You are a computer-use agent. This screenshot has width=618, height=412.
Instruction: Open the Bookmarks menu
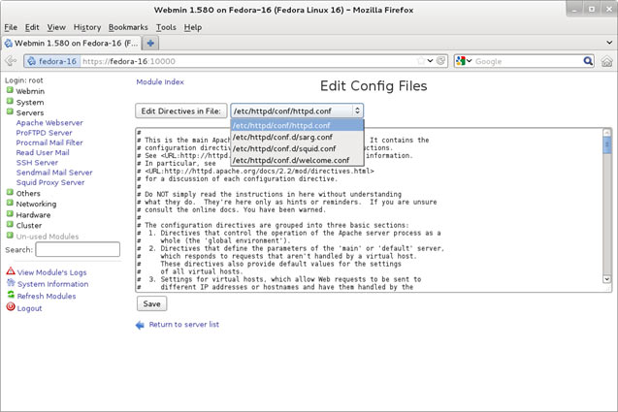click(128, 27)
